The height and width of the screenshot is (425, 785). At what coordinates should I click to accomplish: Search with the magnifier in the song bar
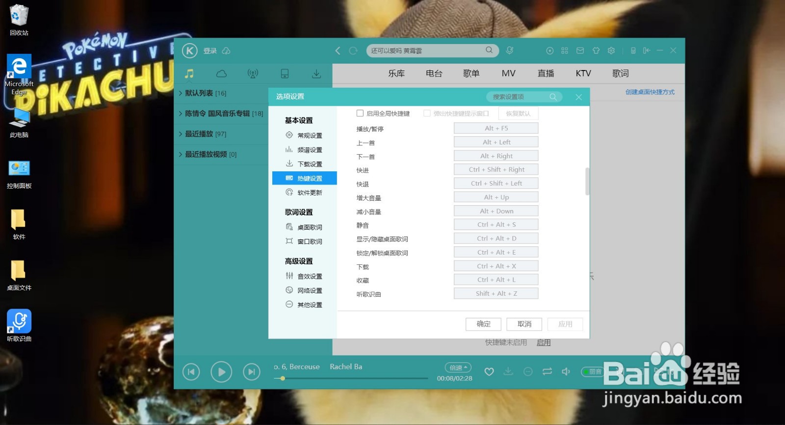tap(489, 50)
